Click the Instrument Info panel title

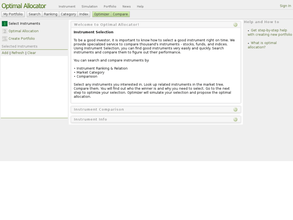(90, 119)
